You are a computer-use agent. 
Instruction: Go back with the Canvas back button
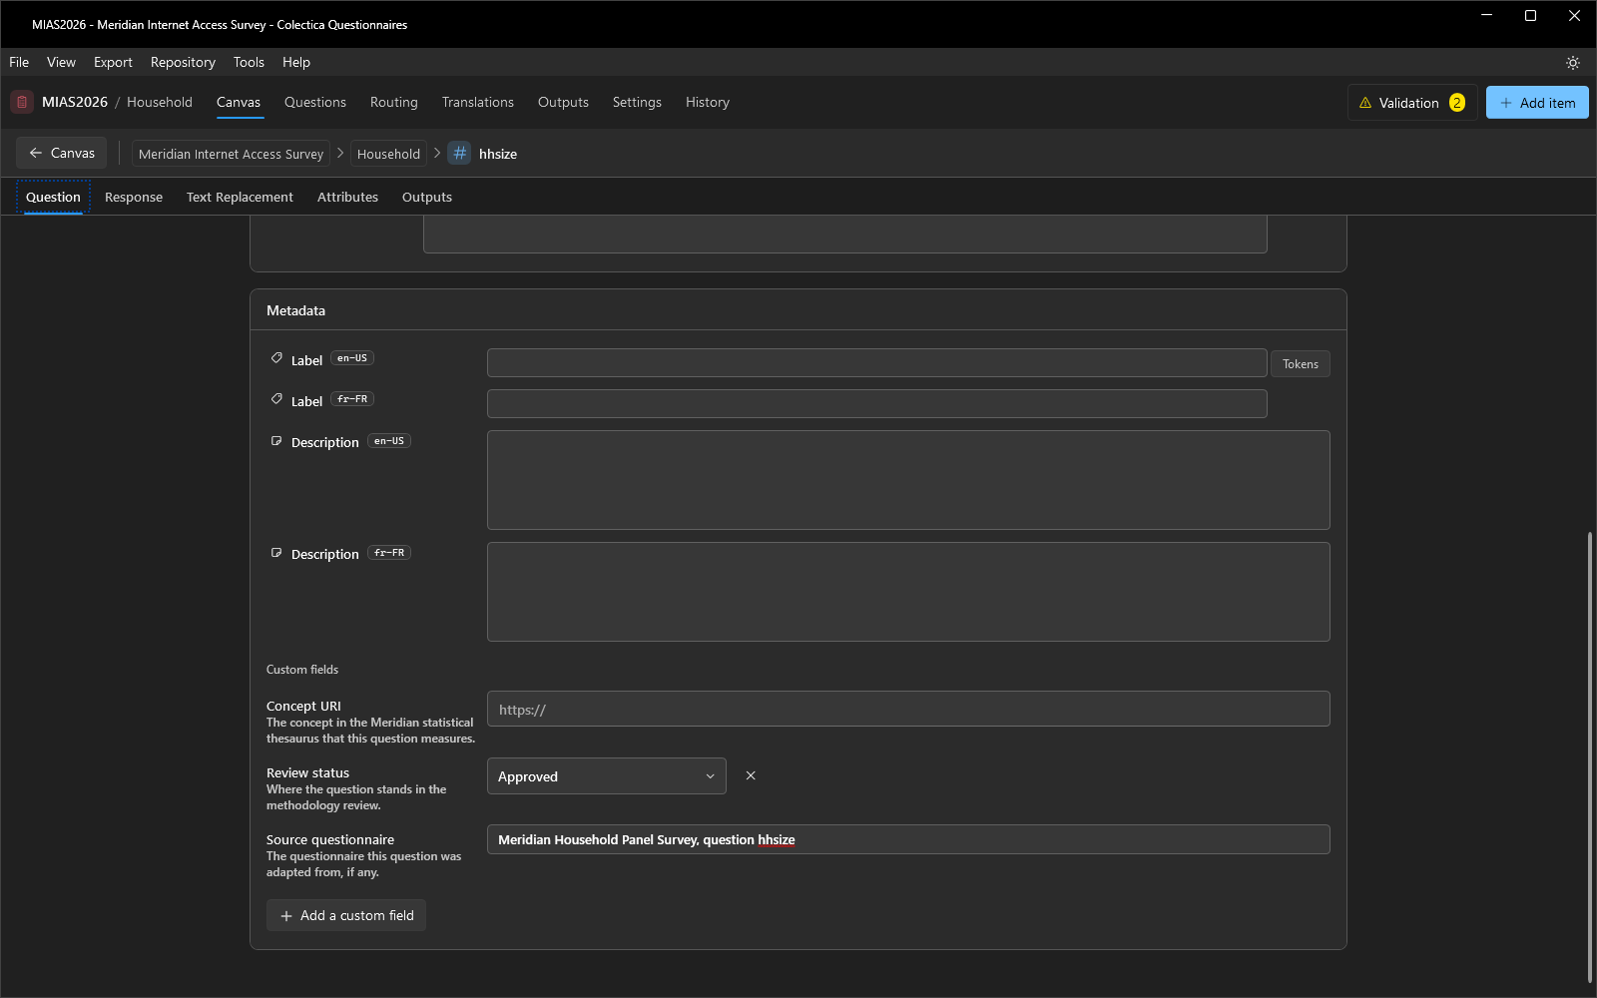[x=62, y=153]
